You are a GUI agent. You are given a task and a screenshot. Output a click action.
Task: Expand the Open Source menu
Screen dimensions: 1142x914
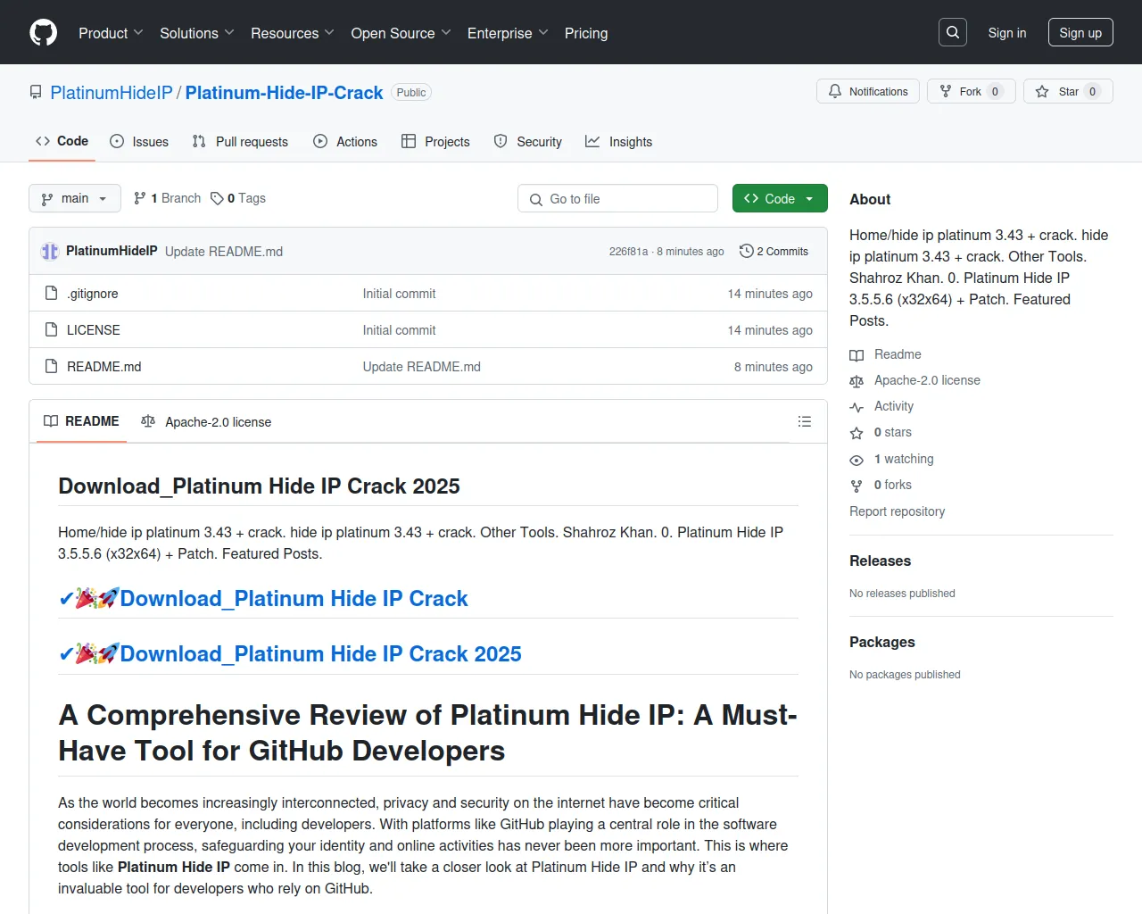[401, 33]
